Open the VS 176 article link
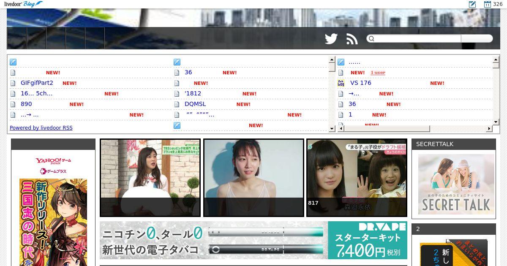 coord(360,83)
